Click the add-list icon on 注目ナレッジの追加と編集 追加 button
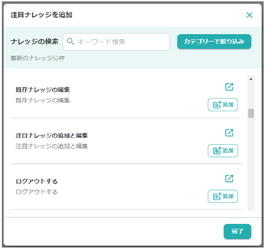265x249 pixels. click(x=217, y=150)
